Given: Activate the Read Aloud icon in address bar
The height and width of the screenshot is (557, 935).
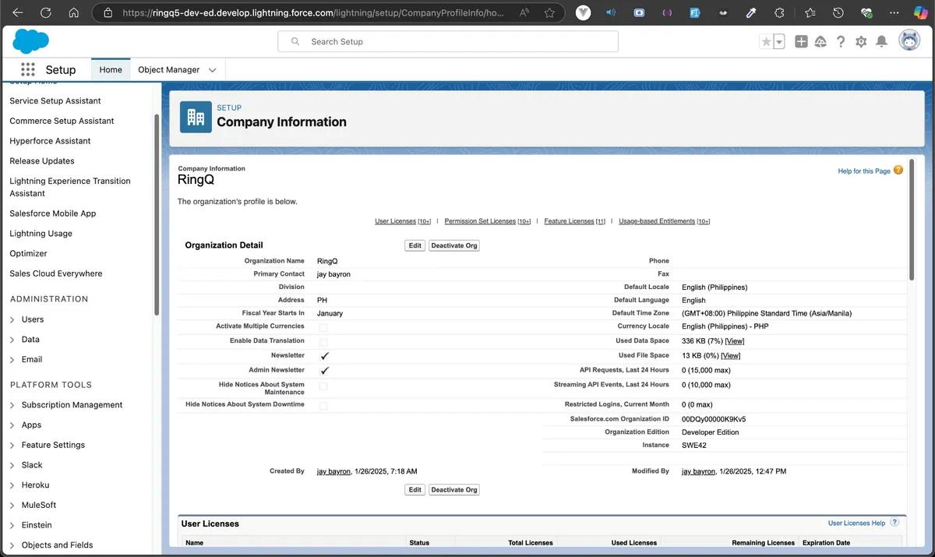Looking at the screenshot, I should [x=523, y=13].
